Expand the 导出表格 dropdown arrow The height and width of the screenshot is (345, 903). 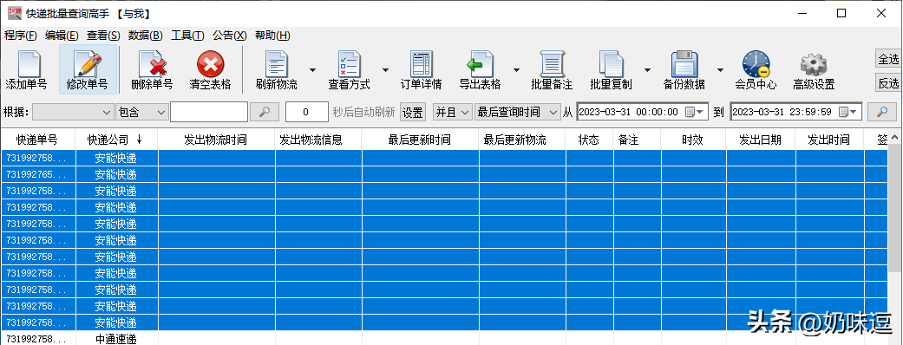(516, 69)
